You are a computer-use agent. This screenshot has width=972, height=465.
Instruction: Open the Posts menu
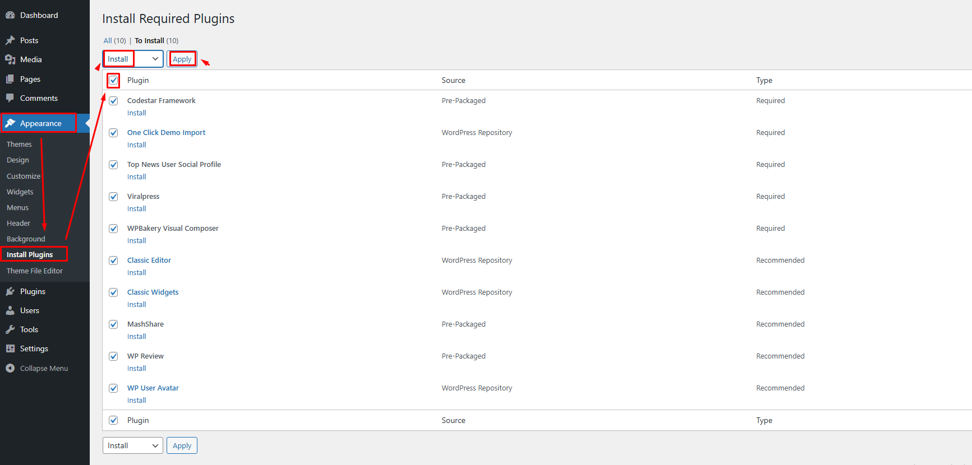[29, 40]
